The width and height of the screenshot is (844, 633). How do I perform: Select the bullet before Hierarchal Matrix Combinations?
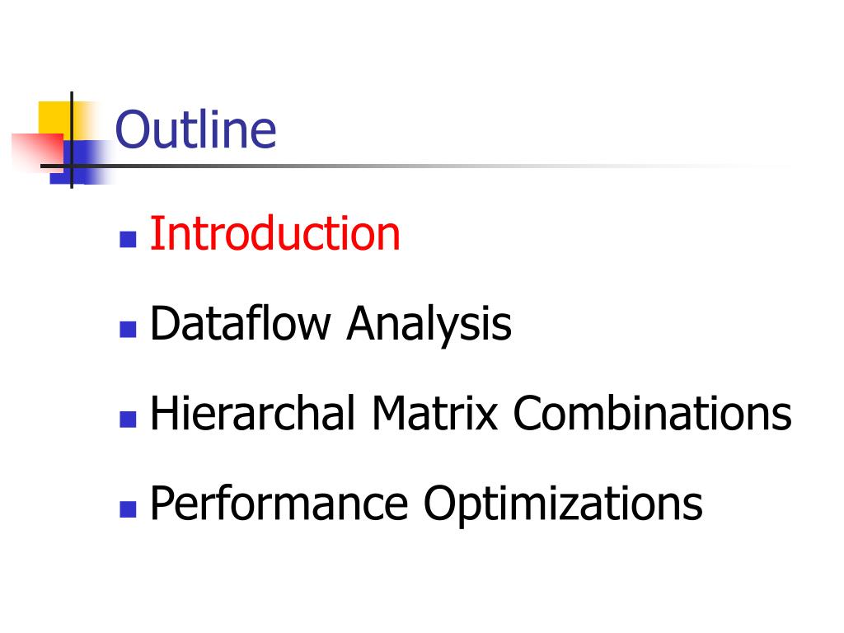tap(128, 420)
